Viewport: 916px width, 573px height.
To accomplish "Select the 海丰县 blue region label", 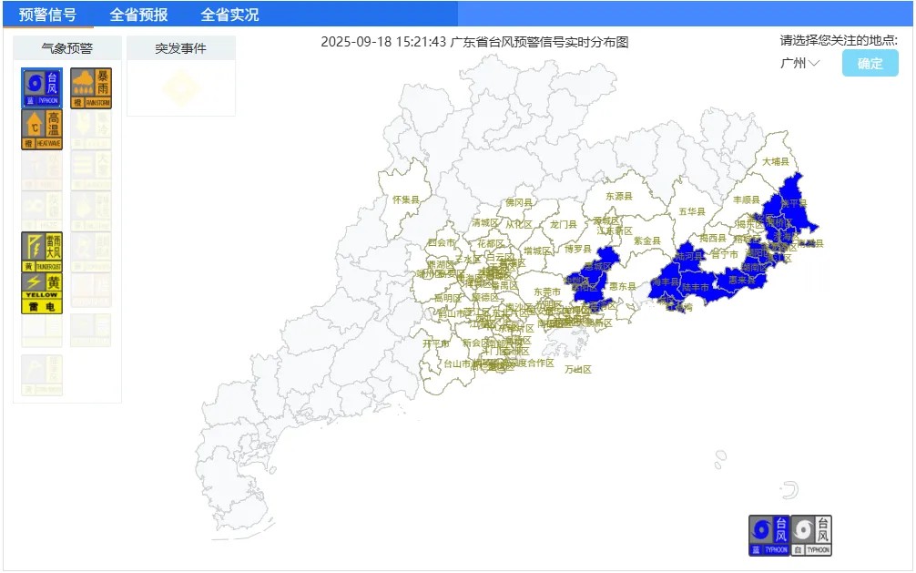I will (666, 281).
